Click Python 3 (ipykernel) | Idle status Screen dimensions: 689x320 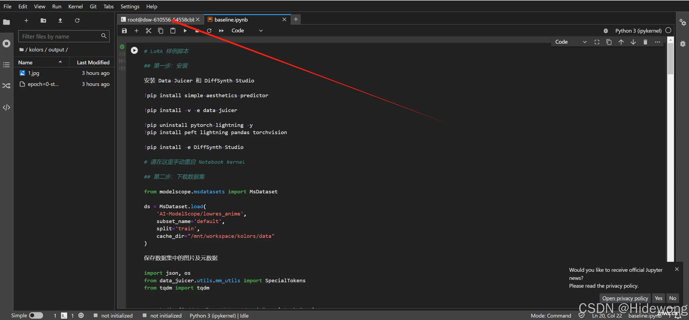[219, 316]
